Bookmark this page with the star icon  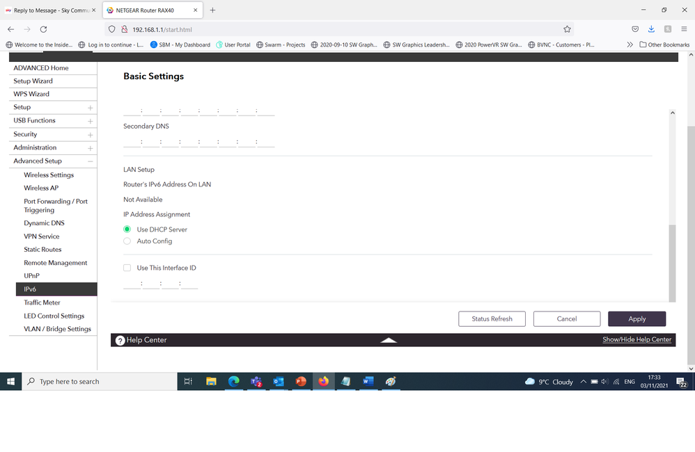tap(567, 29)
